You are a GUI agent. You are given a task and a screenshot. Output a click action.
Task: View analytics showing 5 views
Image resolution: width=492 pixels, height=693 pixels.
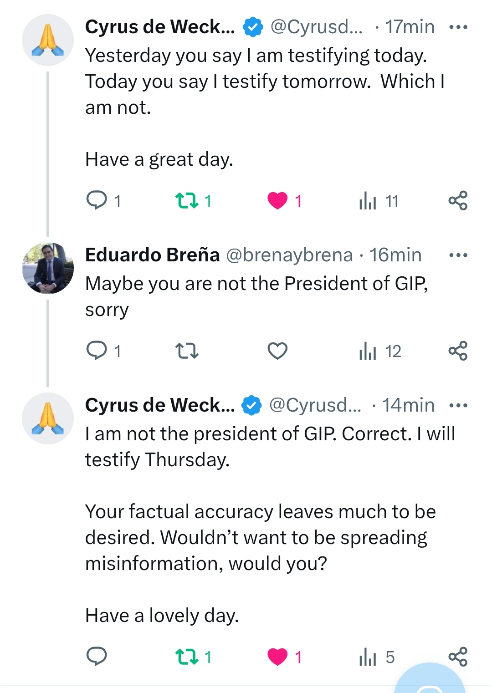[x=376, y=657]
